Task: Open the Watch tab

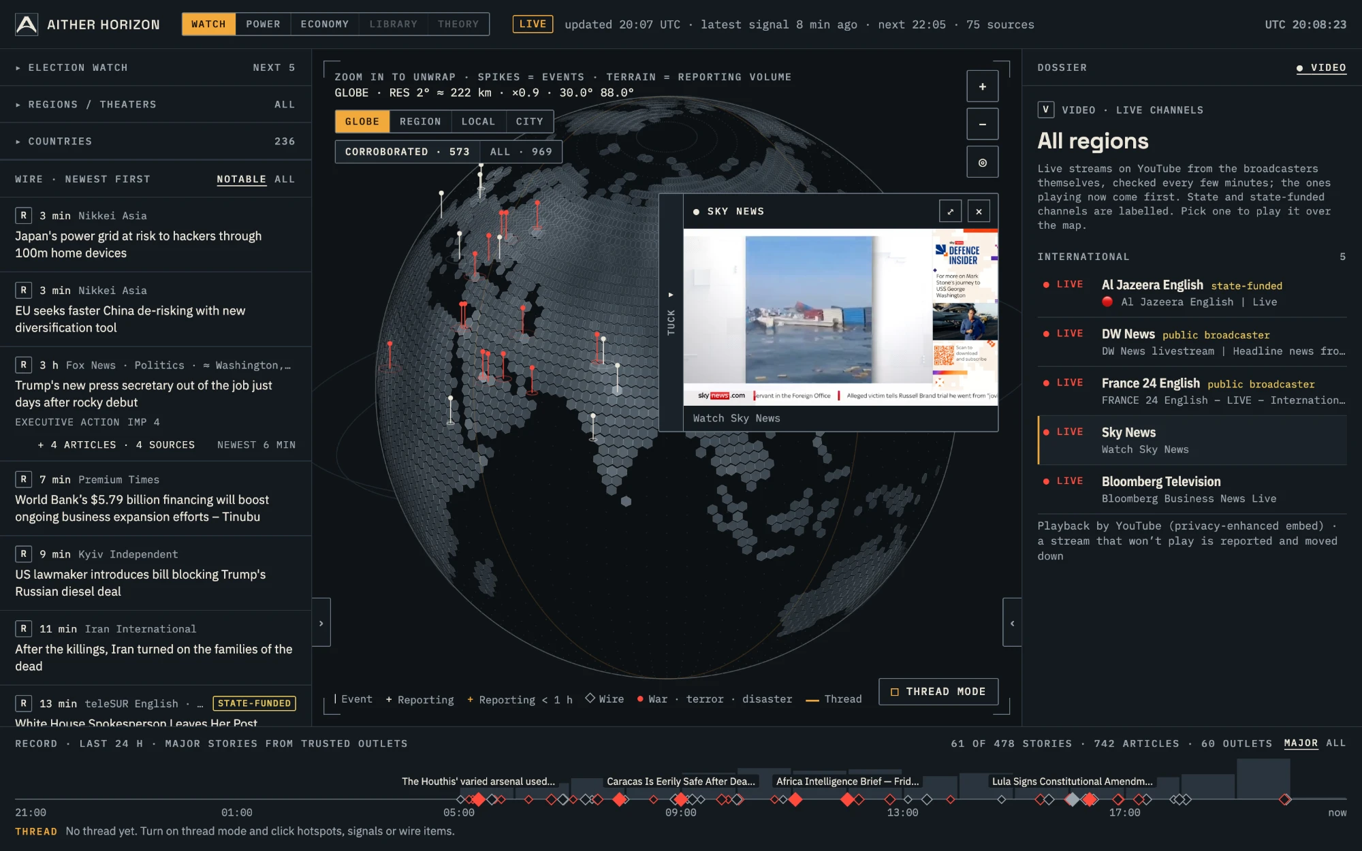Action: click(x=208, y=25)
